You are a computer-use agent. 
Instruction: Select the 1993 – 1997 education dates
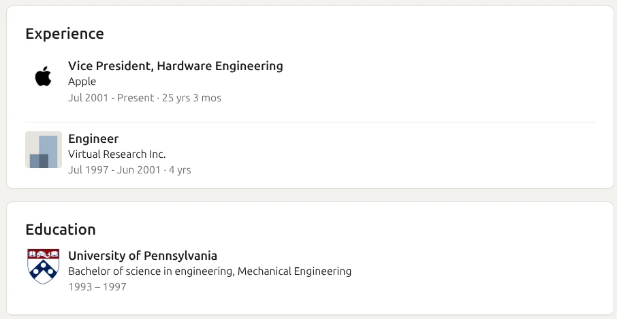pyautogui.click(x=97, y=287)
